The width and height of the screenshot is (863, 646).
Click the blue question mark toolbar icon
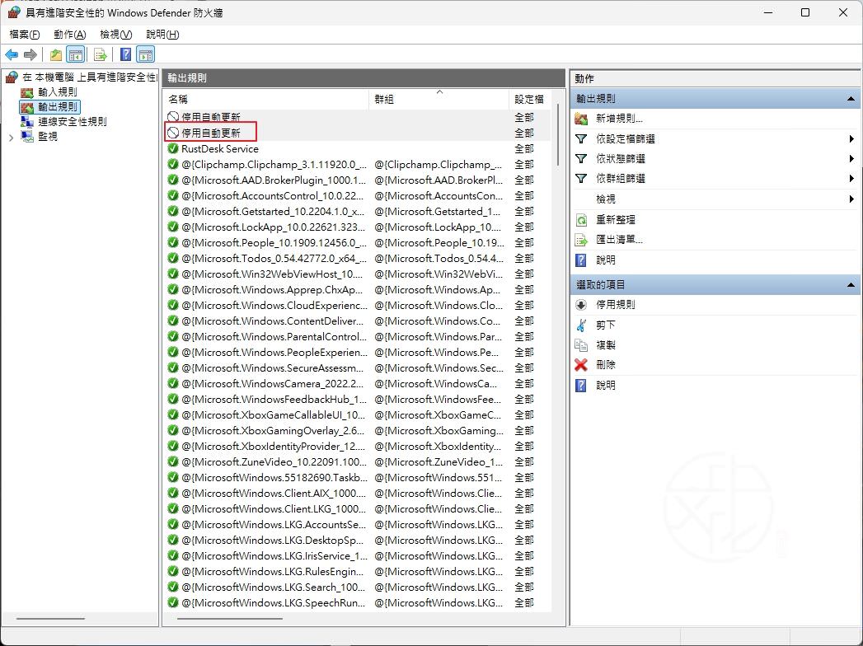[125, 55]
